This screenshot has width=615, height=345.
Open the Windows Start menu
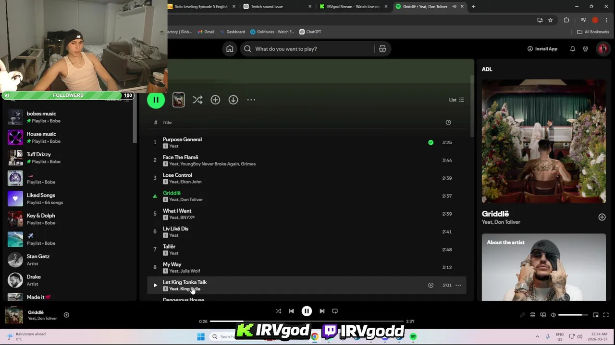tap(201, 337)
